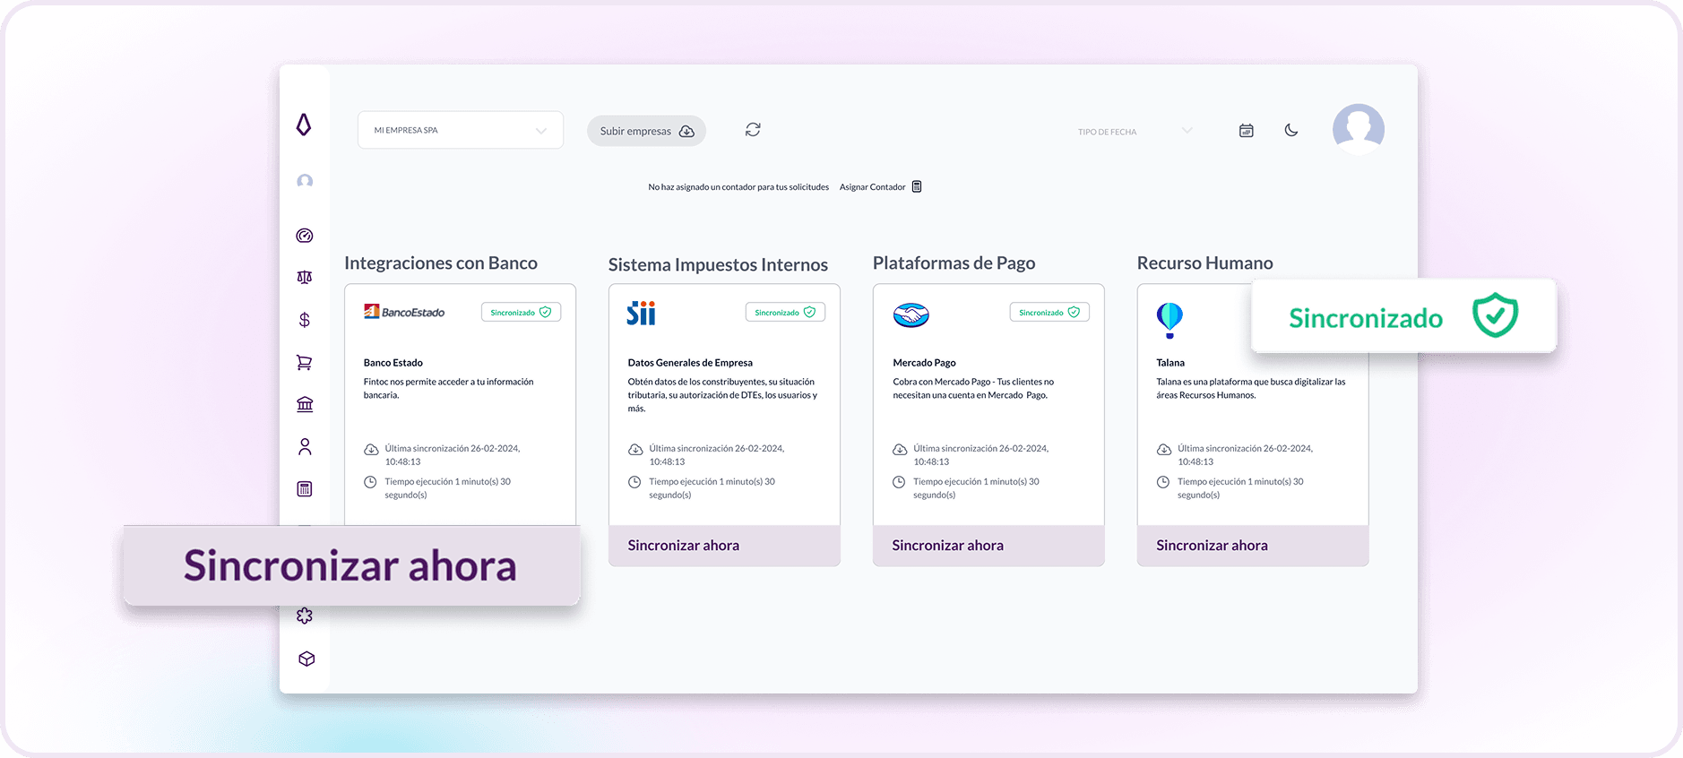
Task: Select the Integraciones con Banco heading
Action: (x=441, y=263)
